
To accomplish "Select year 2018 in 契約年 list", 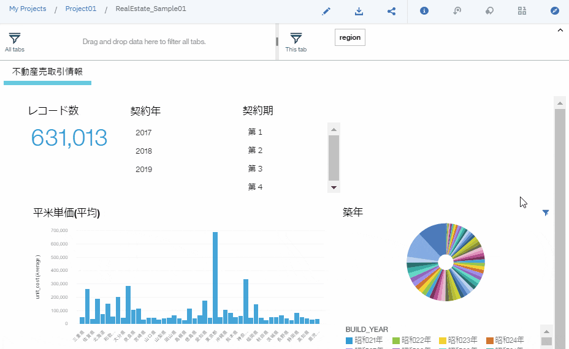I will click(x=143, y=151).
